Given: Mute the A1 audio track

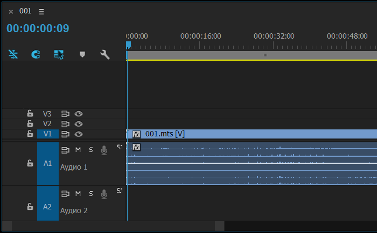Looking at the screenshot, I should [78, 150].
